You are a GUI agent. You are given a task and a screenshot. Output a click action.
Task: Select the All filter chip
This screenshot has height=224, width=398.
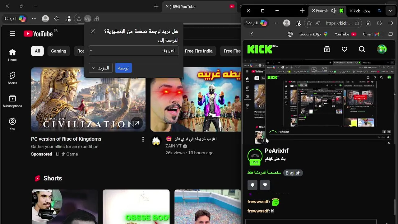point(37,51)
